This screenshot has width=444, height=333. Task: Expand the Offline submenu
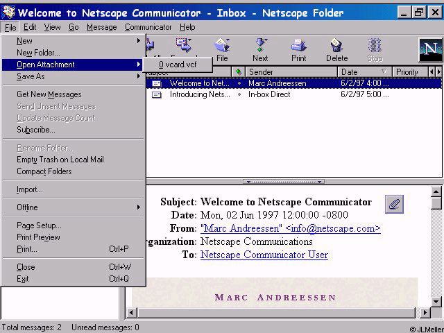click(x=74, y=207)
